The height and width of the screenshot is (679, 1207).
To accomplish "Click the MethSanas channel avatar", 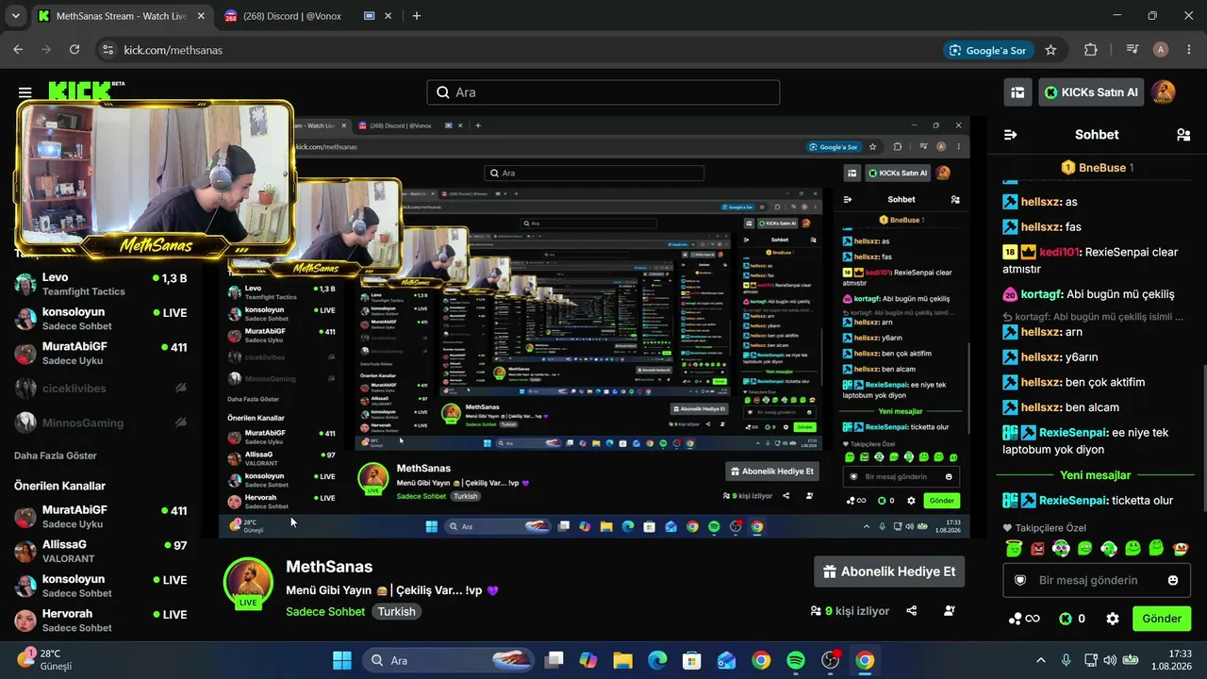I will click(x=248, y=581).
